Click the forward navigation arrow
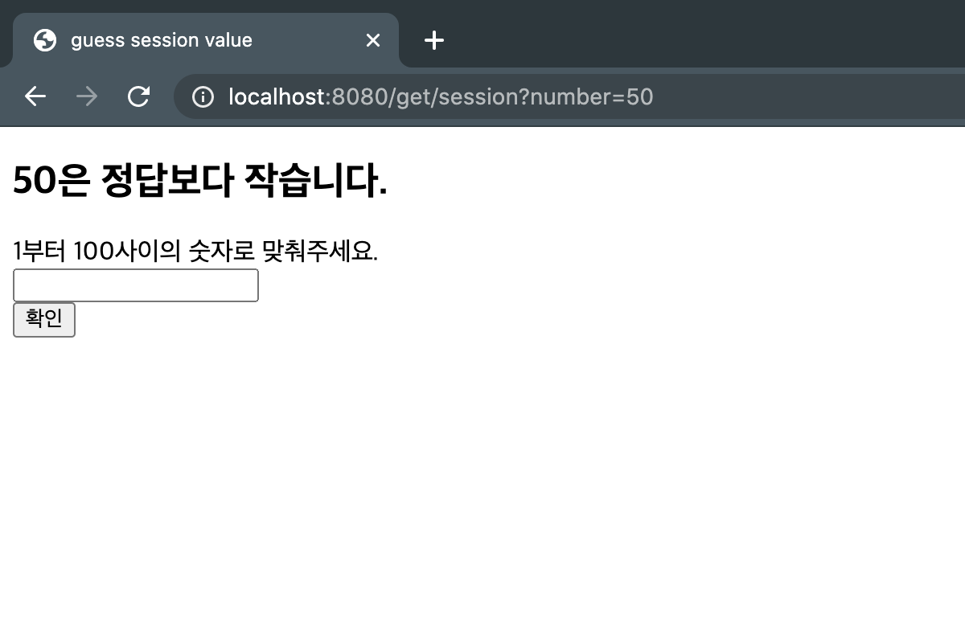The height and width of the screenshot is (643, 965). (86, 96)
